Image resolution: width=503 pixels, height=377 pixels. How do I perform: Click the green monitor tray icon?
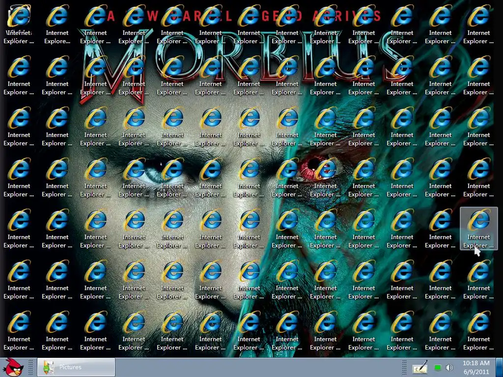click(437, 368)
